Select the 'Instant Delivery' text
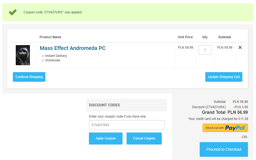 pyautogui.click(x=56, y=56)
